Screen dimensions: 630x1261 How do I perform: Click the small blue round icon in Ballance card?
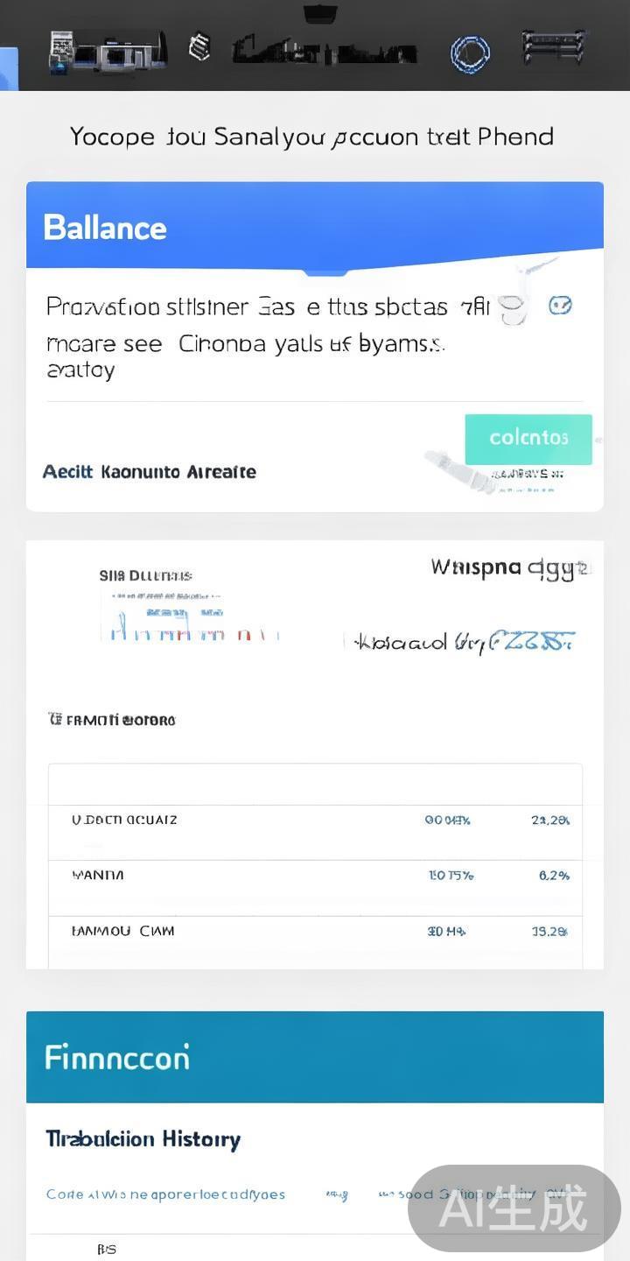[560, 306]
